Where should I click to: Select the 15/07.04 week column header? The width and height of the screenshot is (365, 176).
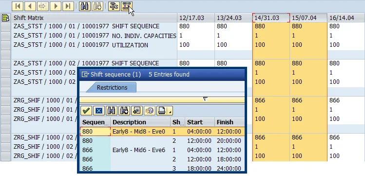point(308,18)
